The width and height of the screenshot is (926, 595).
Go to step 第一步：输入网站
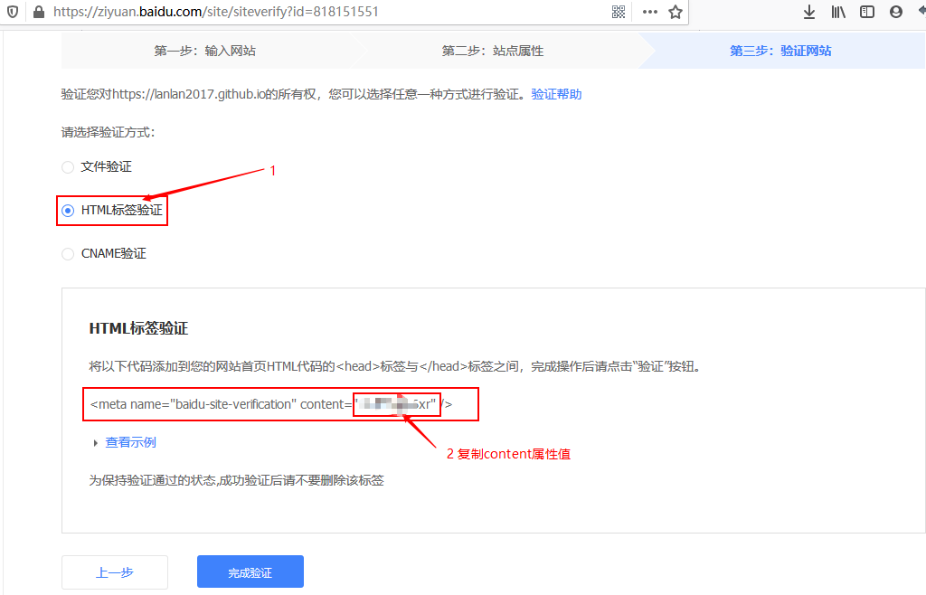point(205,51)
